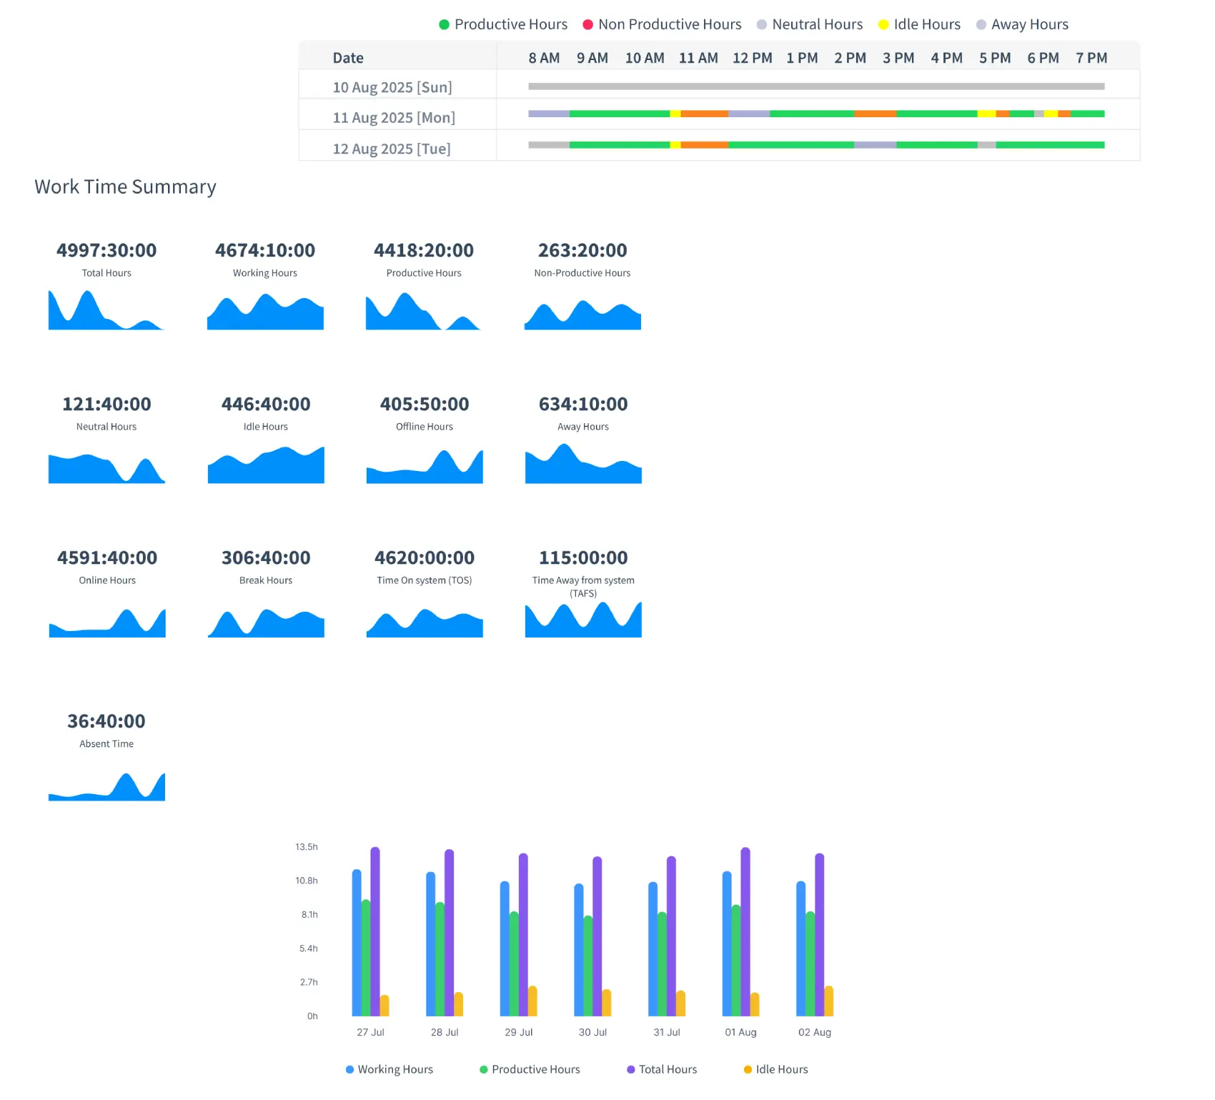This screenshot has width=1215, height=1100.
Task: Select the 11 Aug 2025 [Mon] date row
Action: click(x=394, y=117)
